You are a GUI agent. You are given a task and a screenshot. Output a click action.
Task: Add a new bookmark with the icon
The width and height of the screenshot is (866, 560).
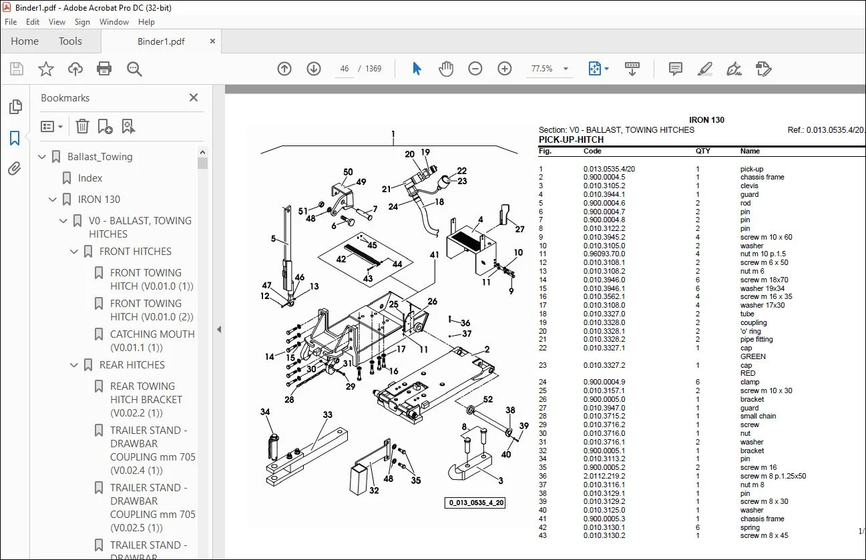(x=105, y=126)
